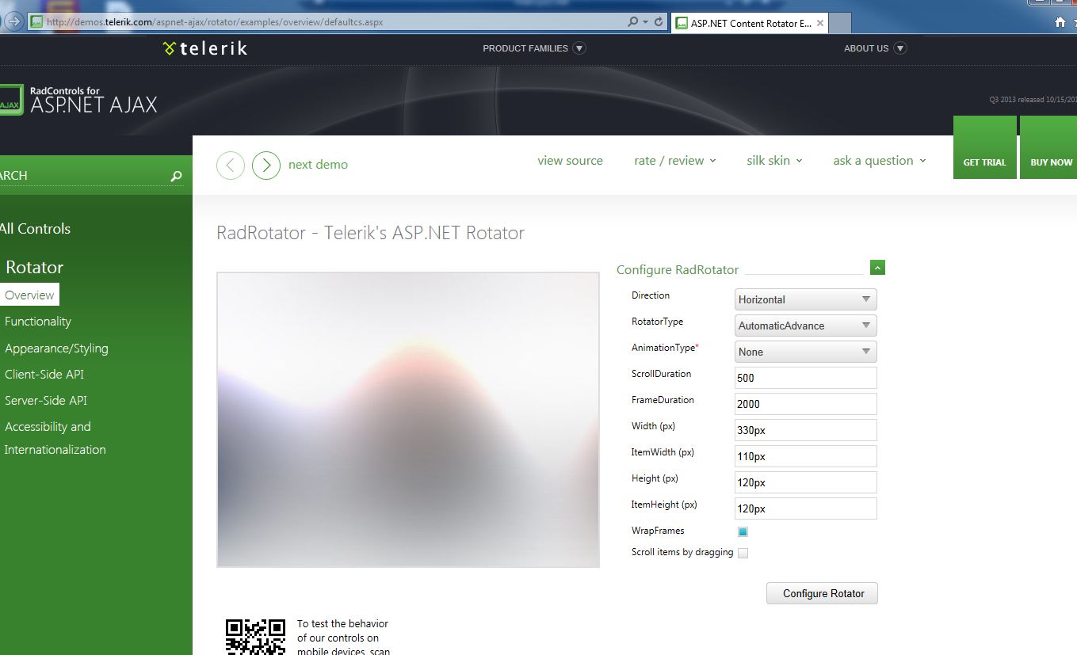Click the "Q3 2013 released" text
Viewport: 1077px width, 655px height.
click(x=1033, y=100)
